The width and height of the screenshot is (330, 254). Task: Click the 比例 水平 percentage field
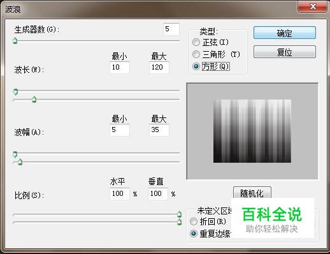click(120, 193)
